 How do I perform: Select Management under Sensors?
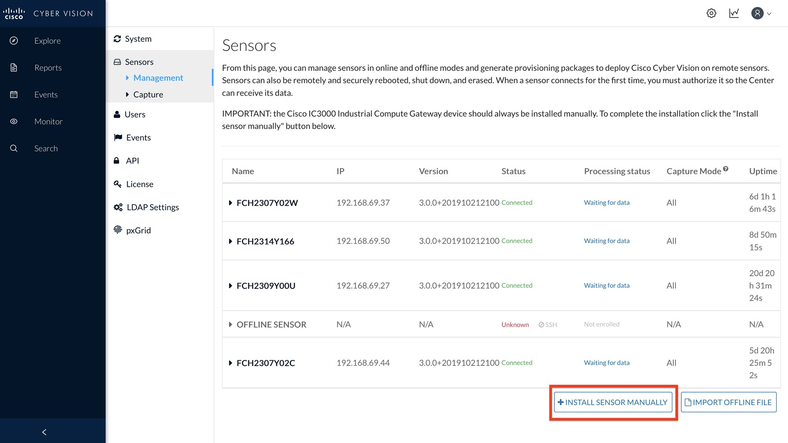pyautogui.click(x=158, y=78)
